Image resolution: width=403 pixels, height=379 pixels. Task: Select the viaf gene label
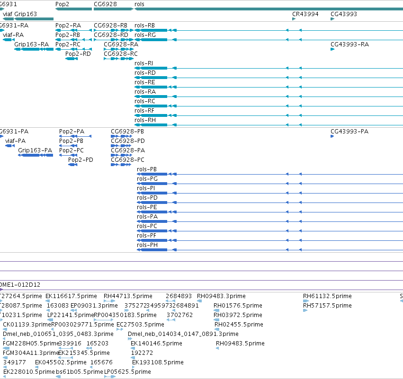[x=8, y=14]
